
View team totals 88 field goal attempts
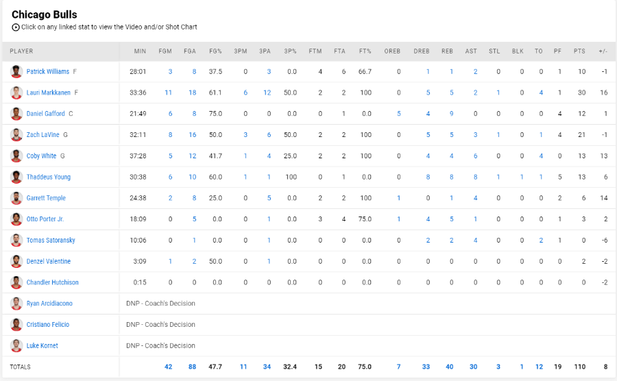192,367
